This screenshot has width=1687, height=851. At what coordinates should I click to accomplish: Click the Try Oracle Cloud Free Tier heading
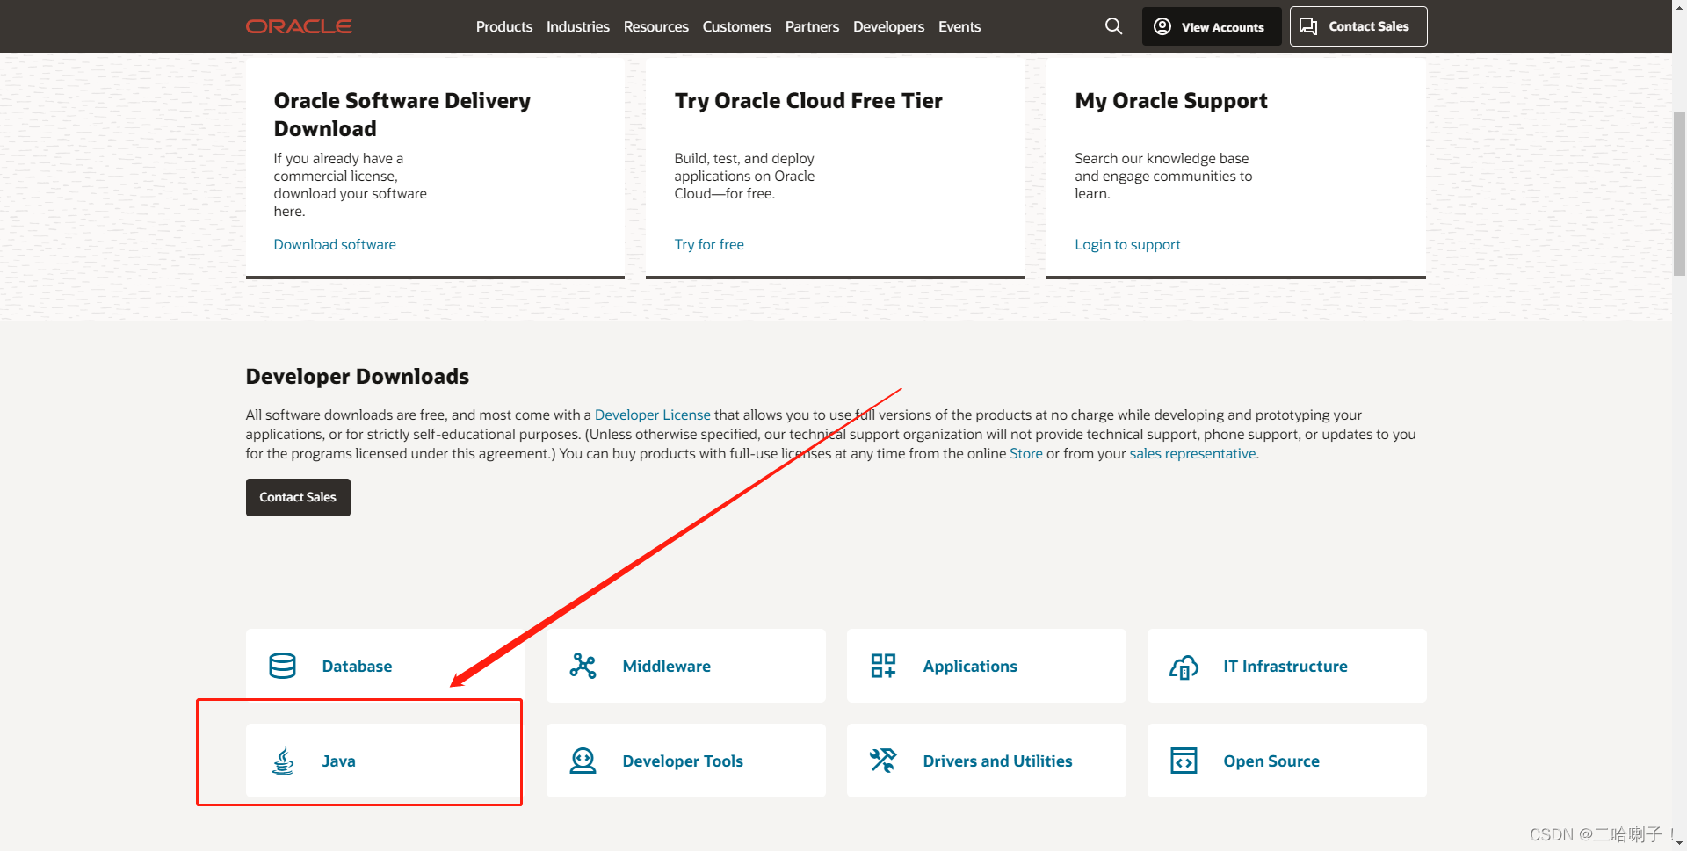coord(808,101)
